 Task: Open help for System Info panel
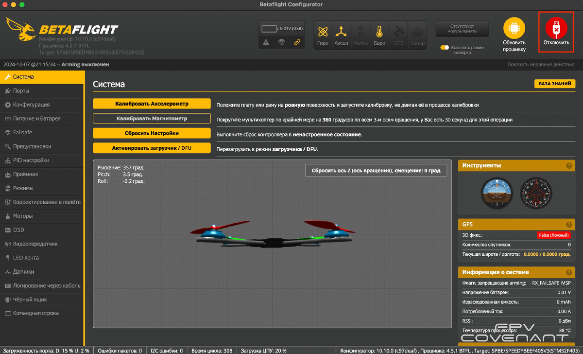tap(569, 272)
